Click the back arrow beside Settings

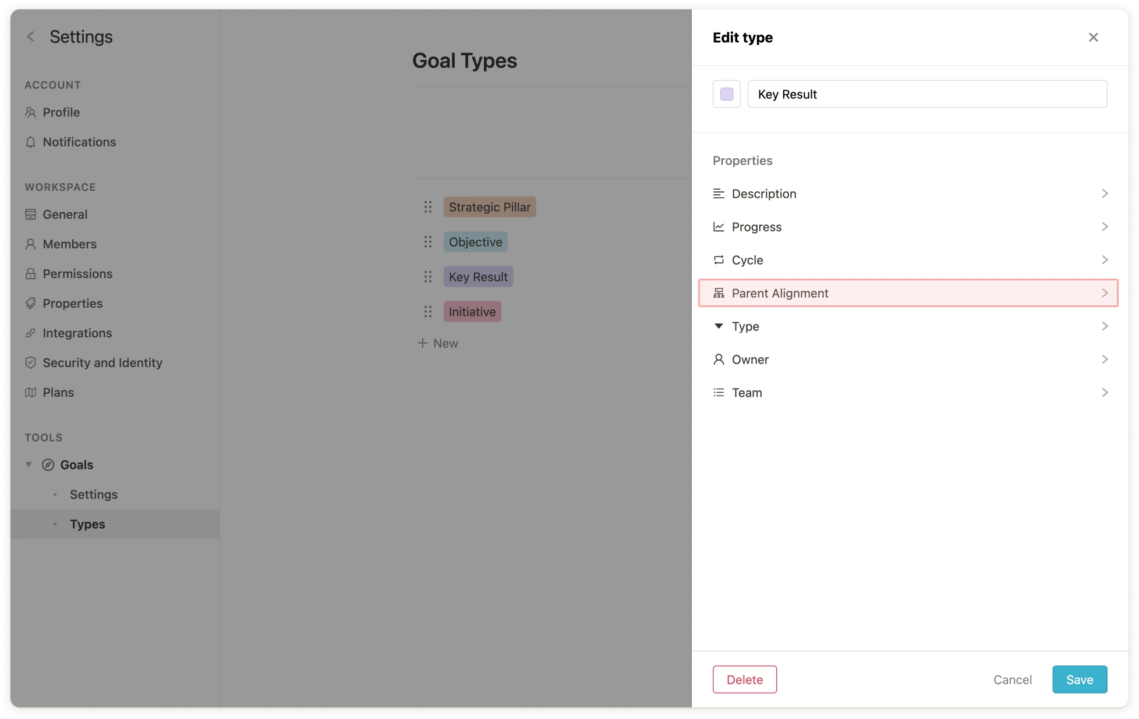coord(31,37)
